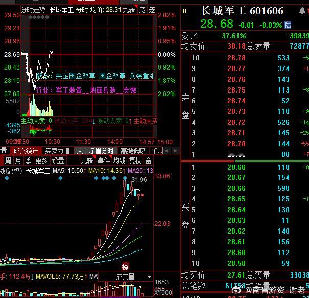Click the 31.96 high marker on the K-line chart
The width and height of the screenshot is (309, 298).
139,179
